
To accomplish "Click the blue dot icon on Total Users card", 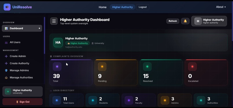I will pyautogui.click(x=57, y=100).
